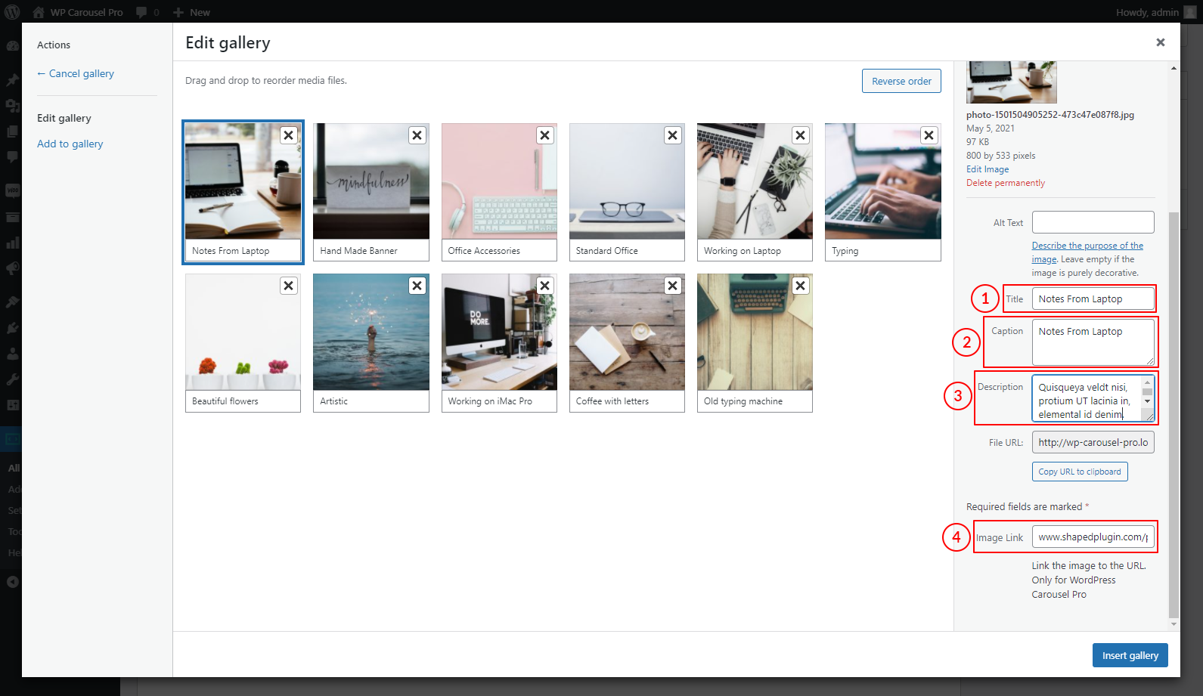Viewport: 1203px width, 696px height.
Task: Remove Old typing machine image
Action: pos(800,286)
